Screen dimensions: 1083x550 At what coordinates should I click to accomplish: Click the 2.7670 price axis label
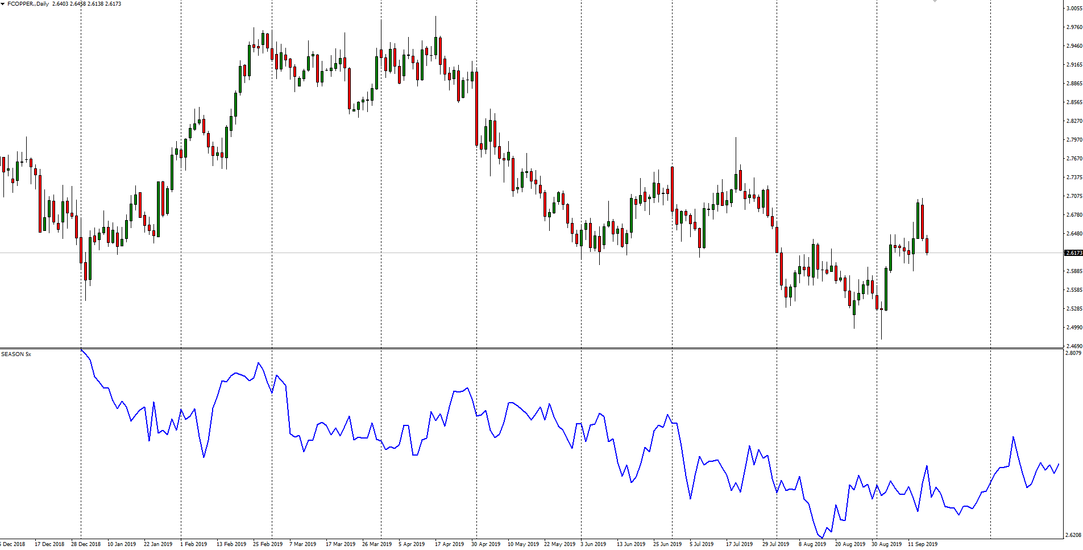click(1074, 159)
